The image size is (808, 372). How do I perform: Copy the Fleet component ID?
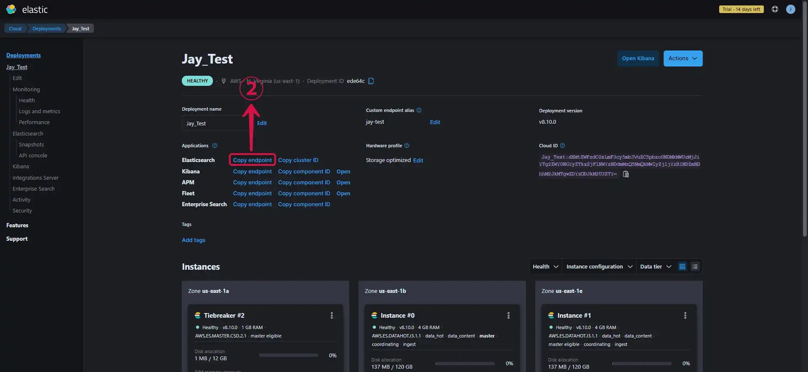[x=304, y=194]
